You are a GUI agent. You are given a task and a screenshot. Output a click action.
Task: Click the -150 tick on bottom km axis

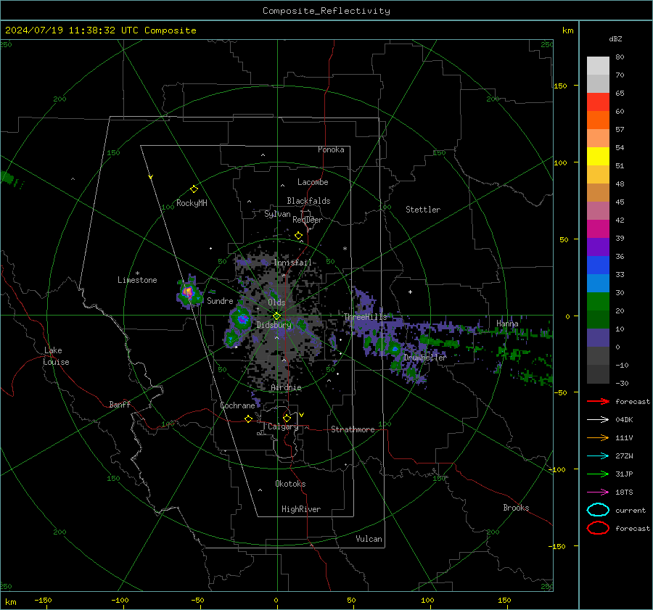[43, 600]
